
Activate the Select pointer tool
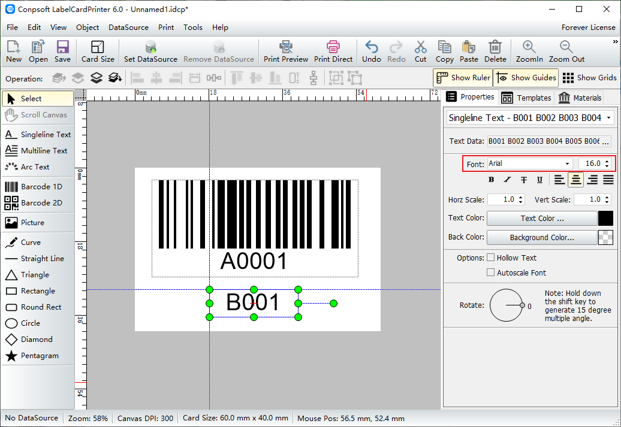pos(38,99)
